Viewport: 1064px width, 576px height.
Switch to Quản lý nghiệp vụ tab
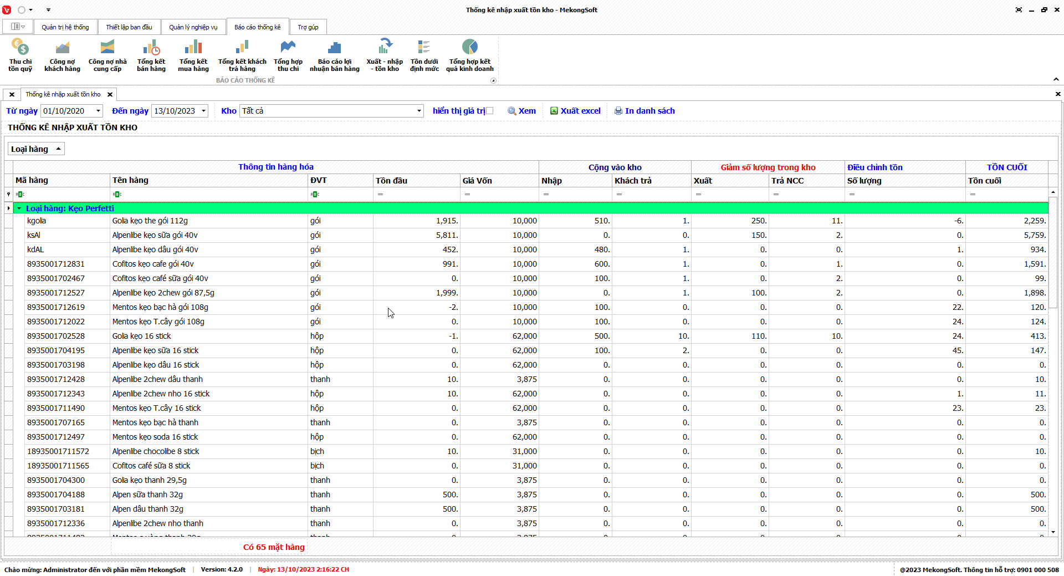click(x=193, y=27)
